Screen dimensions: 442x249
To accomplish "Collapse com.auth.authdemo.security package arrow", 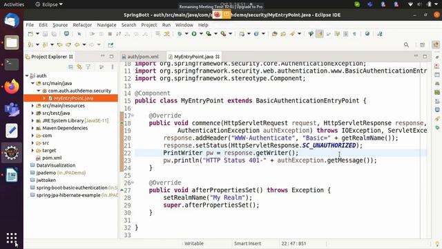I will tap(39, 91).
